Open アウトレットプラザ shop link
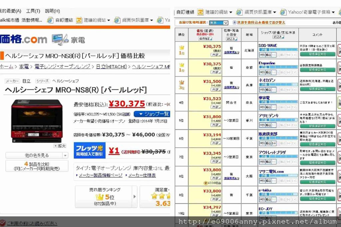The image size is (341, 227). [x=272, y=152]
